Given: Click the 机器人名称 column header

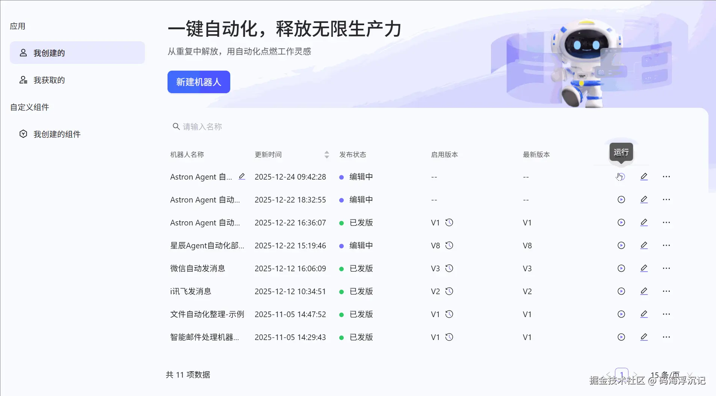Looking at the screenshot, I should coord(187,154).
